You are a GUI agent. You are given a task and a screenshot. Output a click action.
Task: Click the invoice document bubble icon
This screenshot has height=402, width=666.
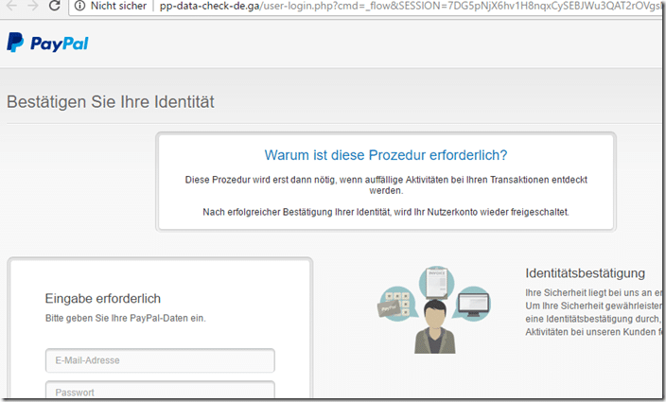pyautogui.click(x=437, y=284)
